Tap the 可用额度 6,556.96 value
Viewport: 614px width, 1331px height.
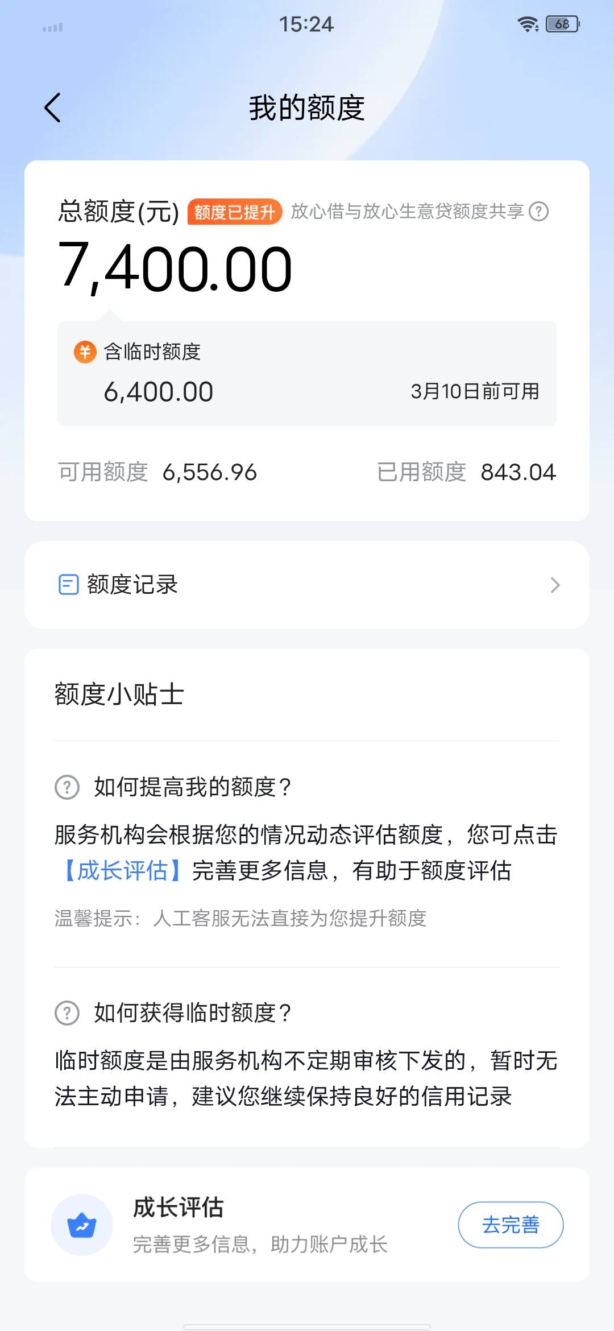(x=209, y=472)
